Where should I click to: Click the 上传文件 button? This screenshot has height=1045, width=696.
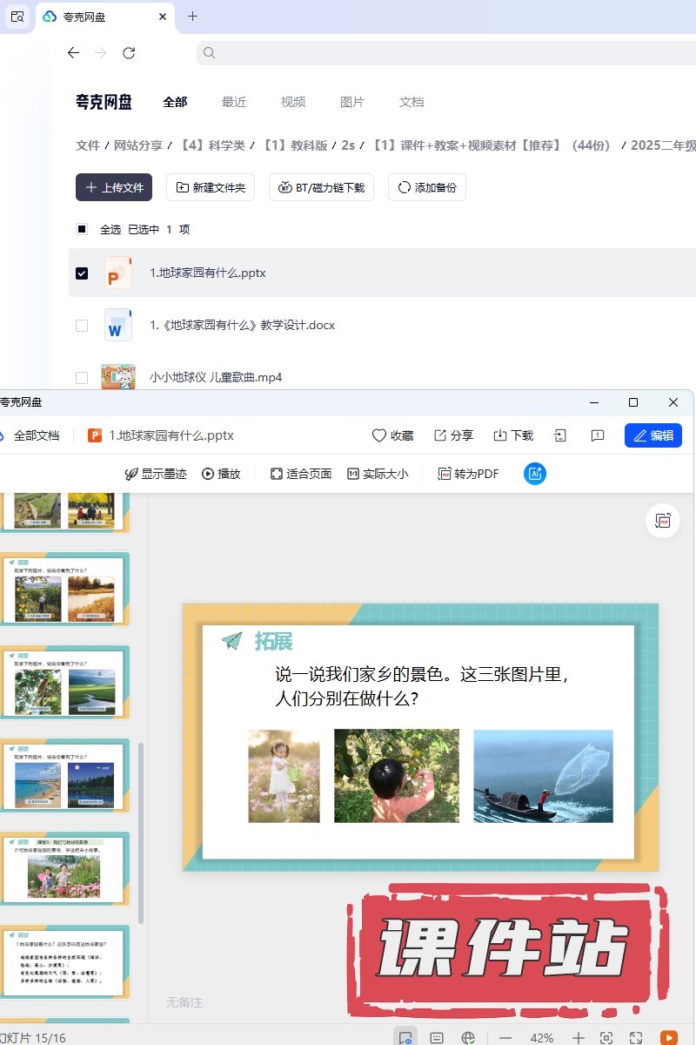coord(114,187)
